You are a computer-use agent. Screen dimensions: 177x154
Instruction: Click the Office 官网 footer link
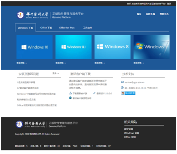[130, 137]
